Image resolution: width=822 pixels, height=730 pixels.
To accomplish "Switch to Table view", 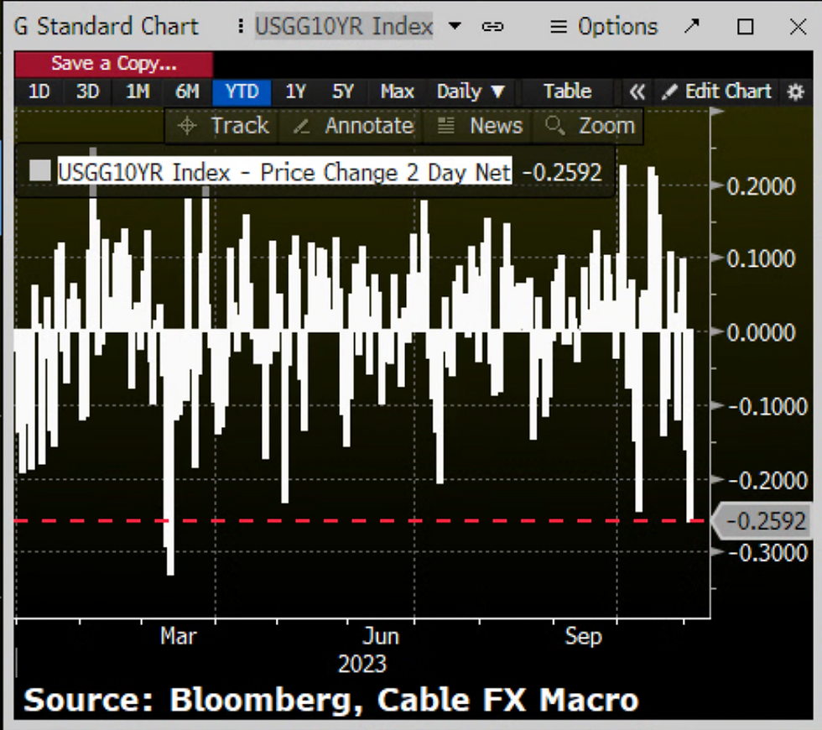I will pyautogui.click(x=567, y=92).
